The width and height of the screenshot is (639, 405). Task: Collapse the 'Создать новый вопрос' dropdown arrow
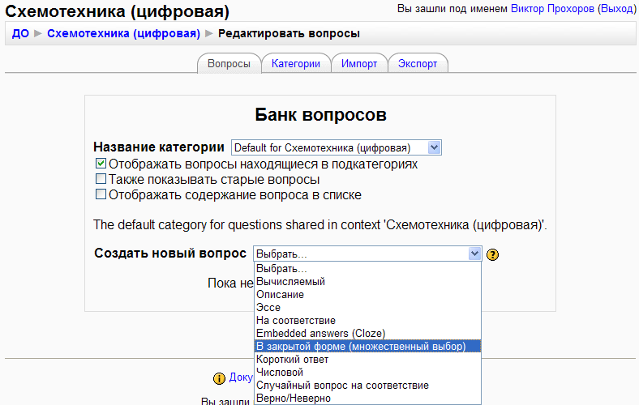pos(475,254)
